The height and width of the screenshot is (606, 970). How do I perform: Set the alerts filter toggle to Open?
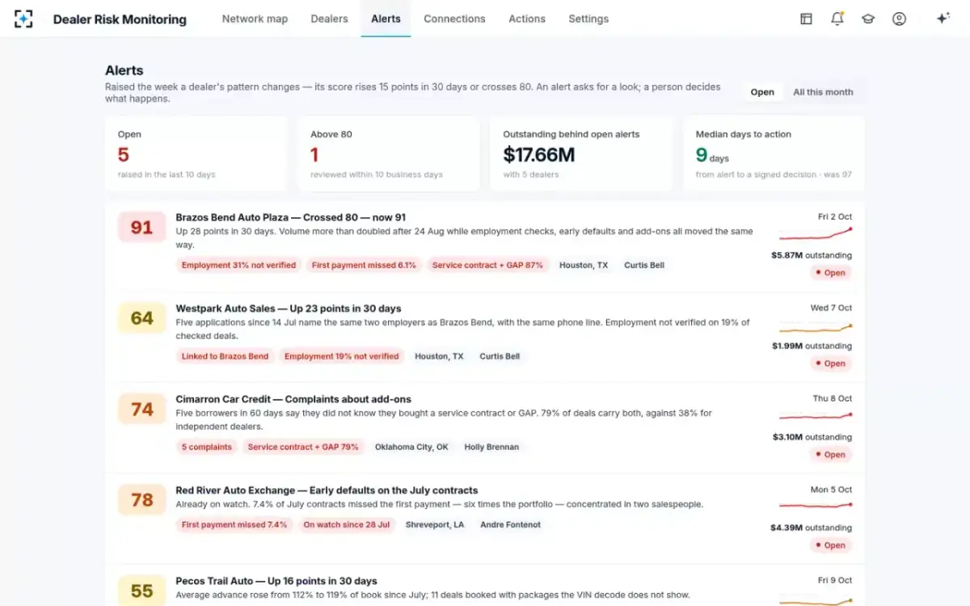762,92
